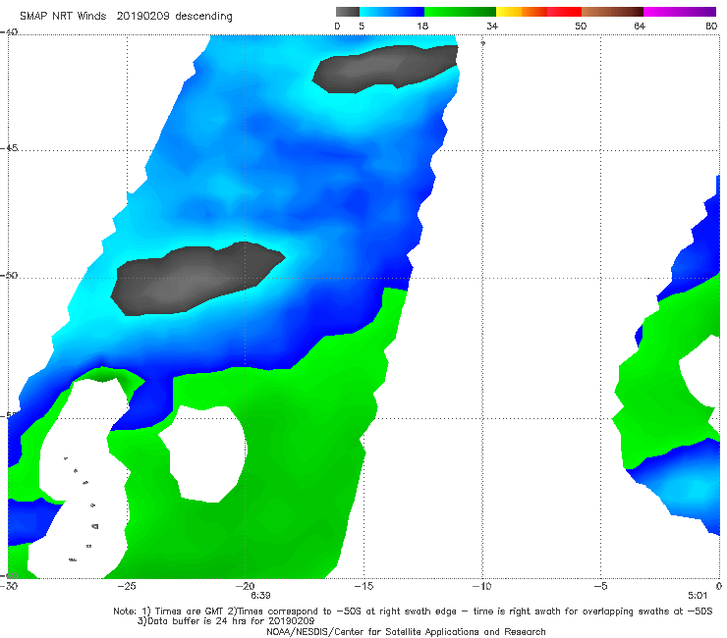Click the color bar label '5'

coord(362,27)
